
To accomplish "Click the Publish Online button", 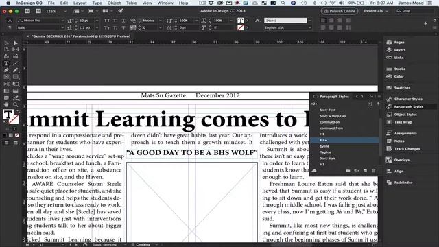I will click(340, 11).
